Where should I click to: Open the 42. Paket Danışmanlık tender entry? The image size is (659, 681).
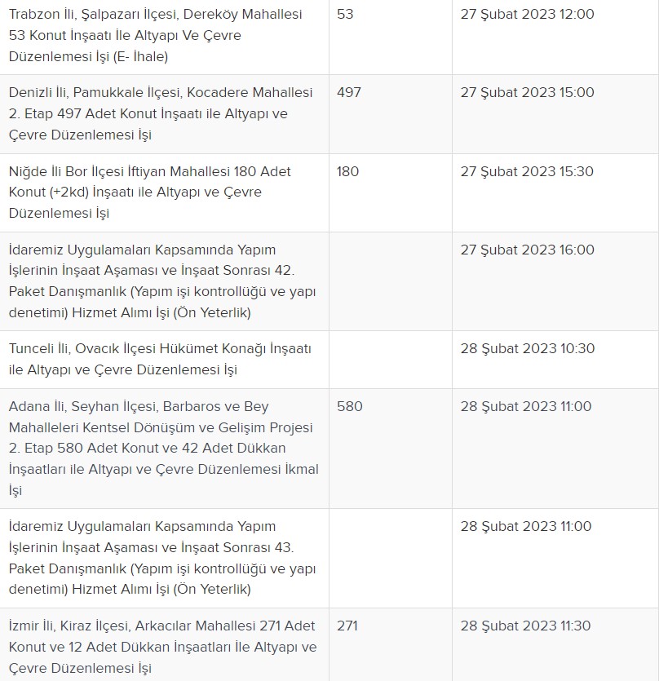[162, 281]
